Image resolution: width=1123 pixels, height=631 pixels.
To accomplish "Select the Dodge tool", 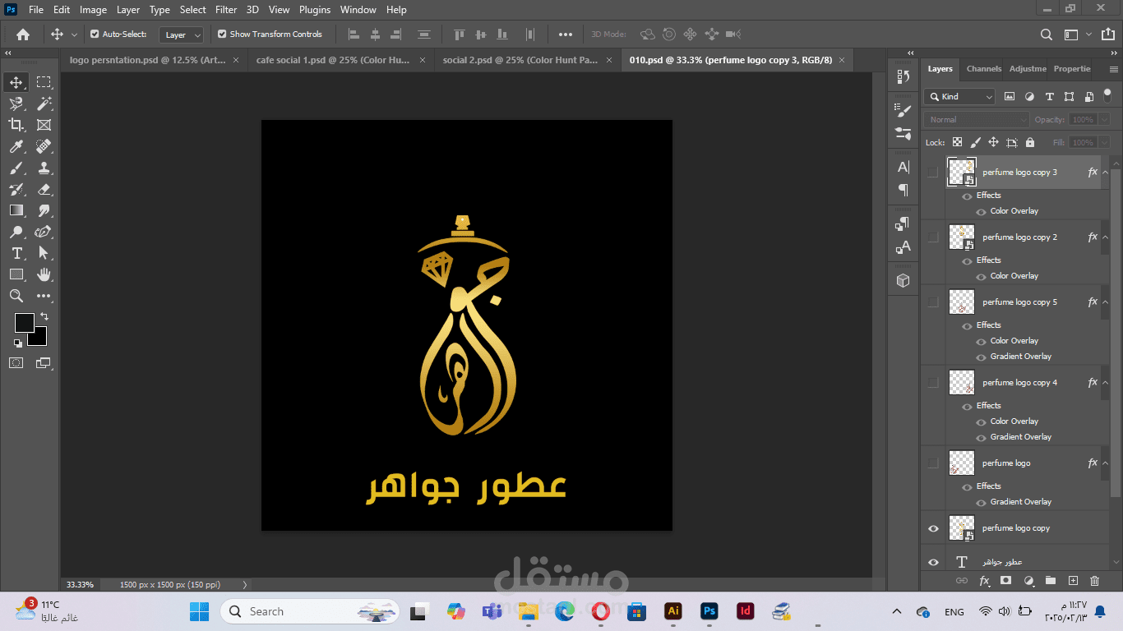I will [16, 232].
